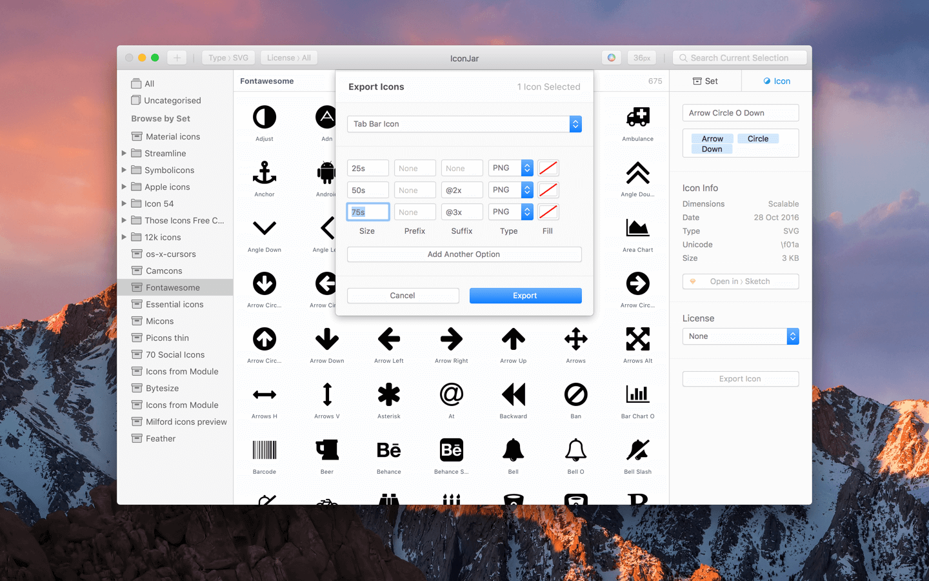Screen dimensions: 929x581
Task: Select the Anchor icon
Action: [264, 173]
